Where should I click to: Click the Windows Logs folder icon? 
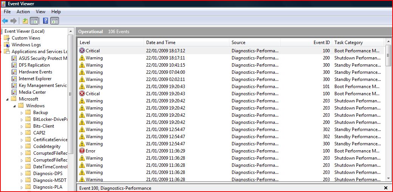click(x=7, y=45)
